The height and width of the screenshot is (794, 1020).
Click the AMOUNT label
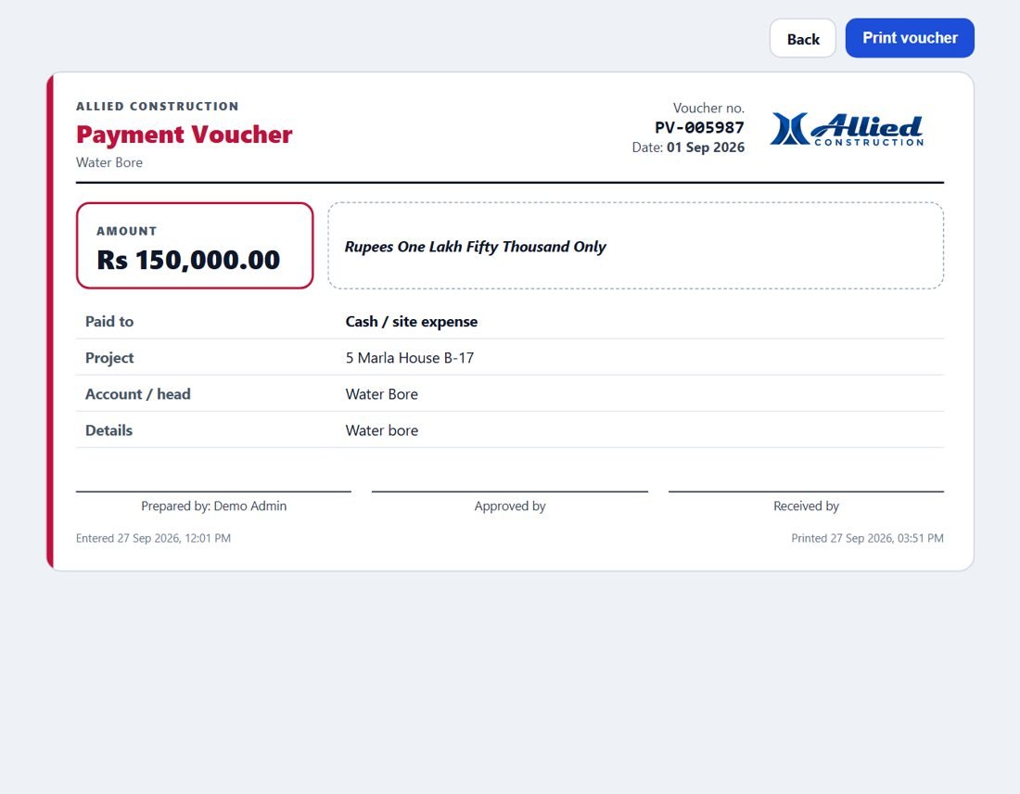click(x=127, y=231)
